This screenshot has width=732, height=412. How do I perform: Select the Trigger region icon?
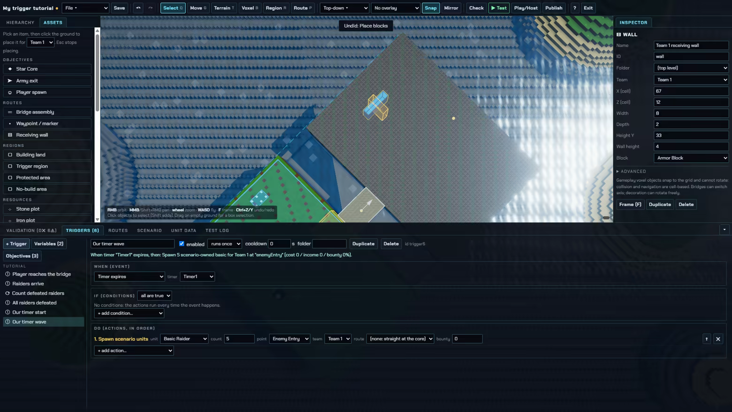click(x=10, y=166)
